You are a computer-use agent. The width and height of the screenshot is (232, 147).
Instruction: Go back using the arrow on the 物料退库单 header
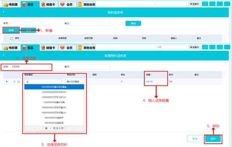[x=4, y=12]
